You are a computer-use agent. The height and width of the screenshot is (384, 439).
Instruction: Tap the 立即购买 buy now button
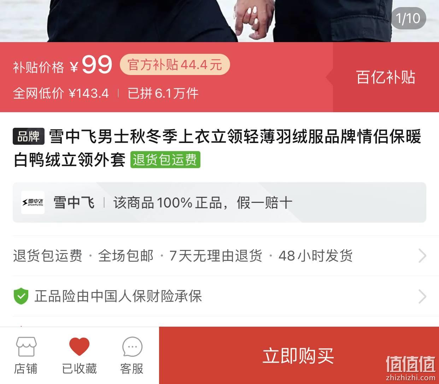pos(299,355)
